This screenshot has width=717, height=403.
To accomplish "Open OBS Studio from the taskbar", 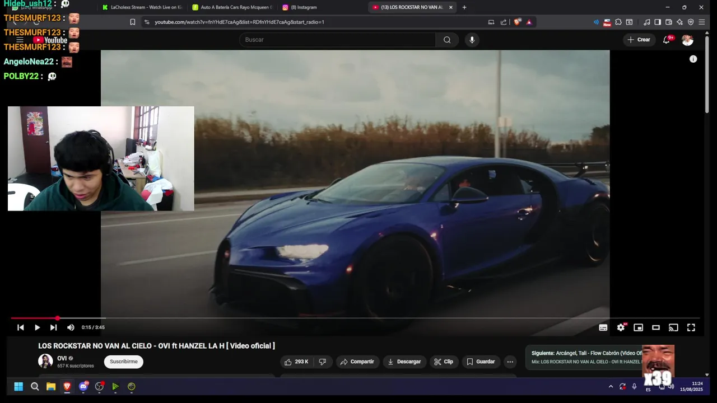I will 100,386.
